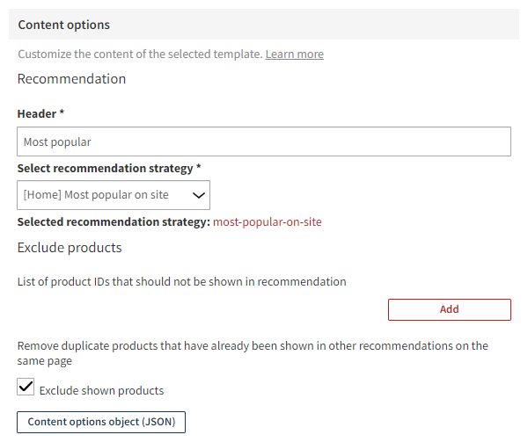Open the recommendation strategy dropdown
This screenshot has height=442, width=528.
(114, 195)
